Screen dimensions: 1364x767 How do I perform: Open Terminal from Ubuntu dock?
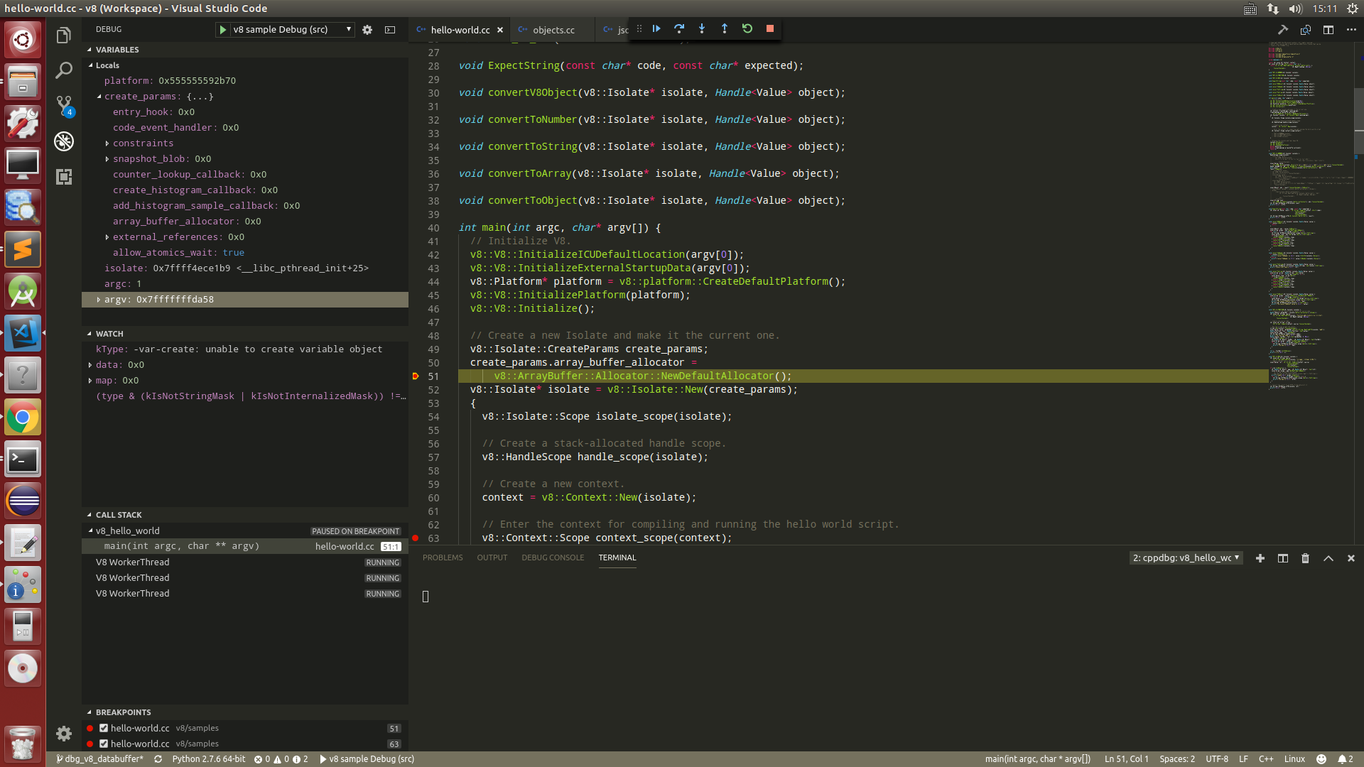(x=23, y=459)
